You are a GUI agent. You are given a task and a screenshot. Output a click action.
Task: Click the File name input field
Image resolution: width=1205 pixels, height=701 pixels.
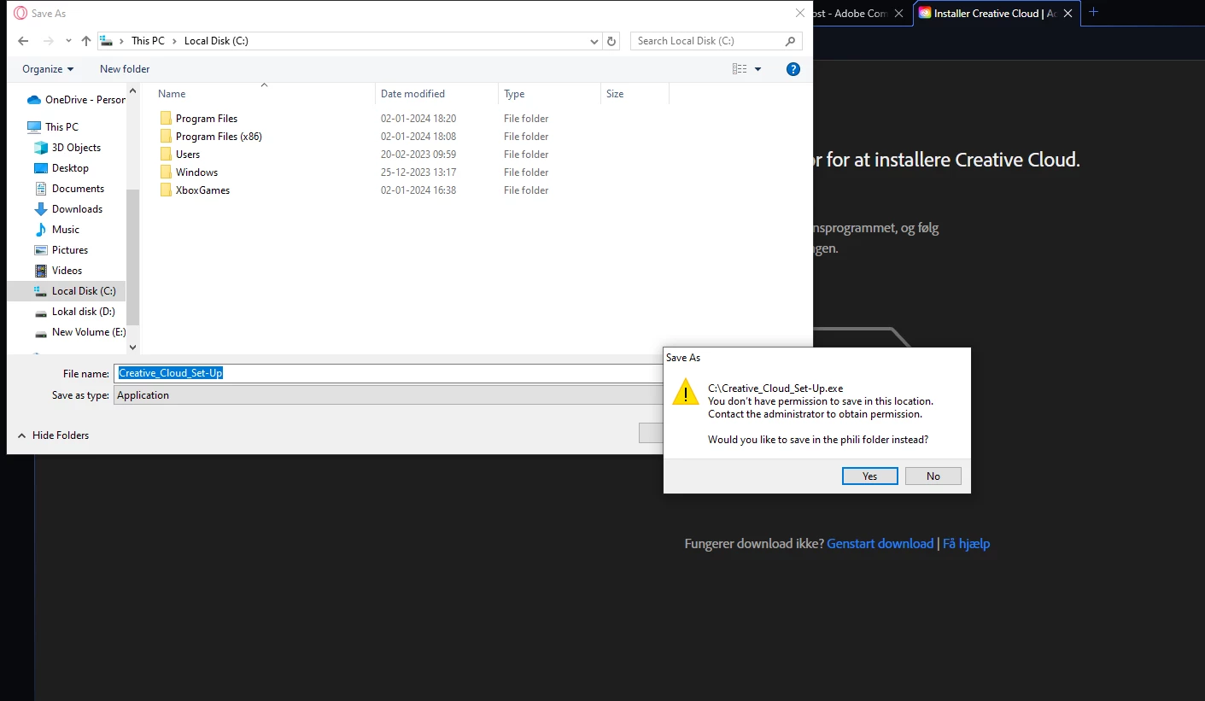point(389,373)
